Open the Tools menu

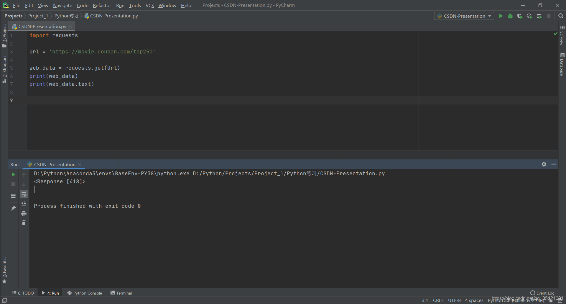[135, 5]
